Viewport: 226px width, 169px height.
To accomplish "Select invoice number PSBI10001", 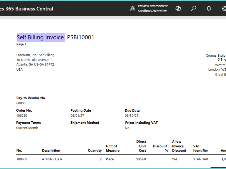I will click(81, 37).
